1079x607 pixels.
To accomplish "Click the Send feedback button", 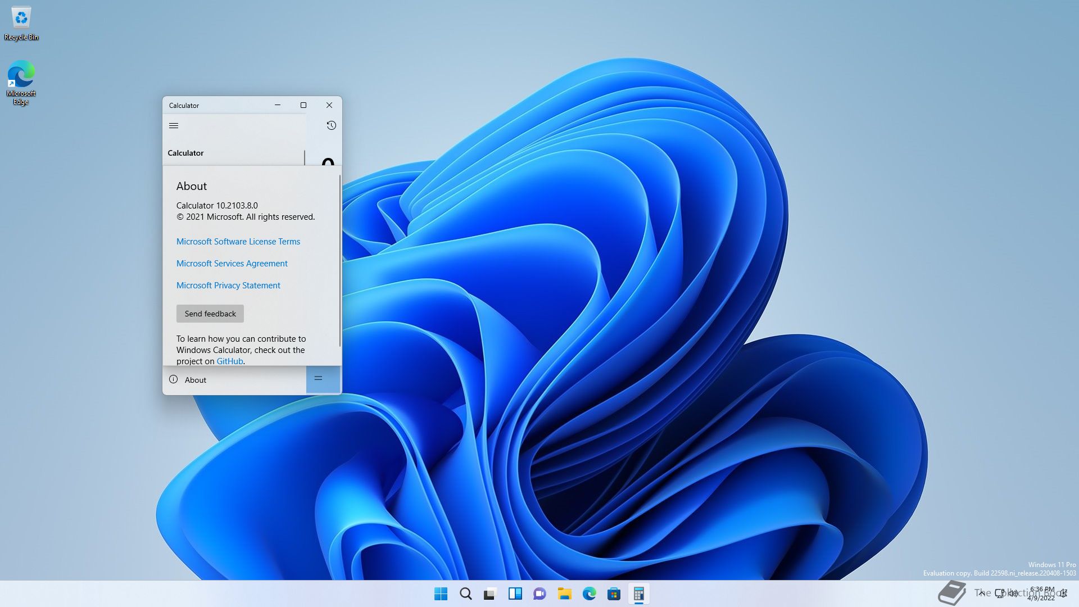I will coord(210,314).
